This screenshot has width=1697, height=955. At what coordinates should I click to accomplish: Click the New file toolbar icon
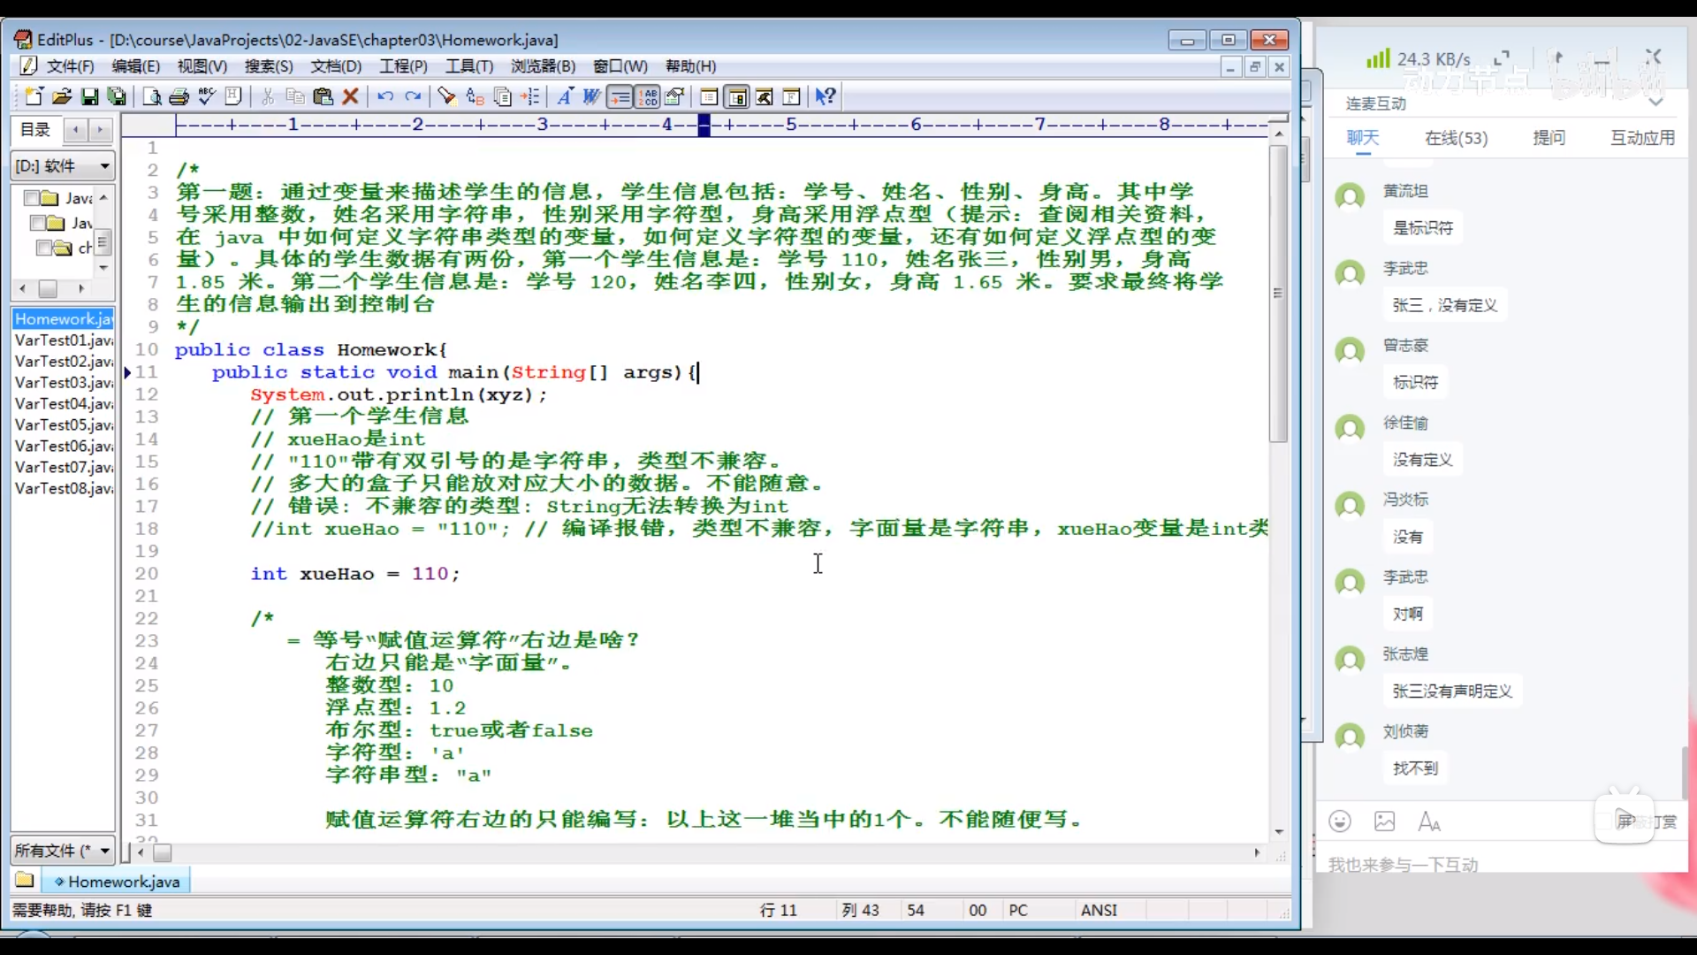[34, 96]
